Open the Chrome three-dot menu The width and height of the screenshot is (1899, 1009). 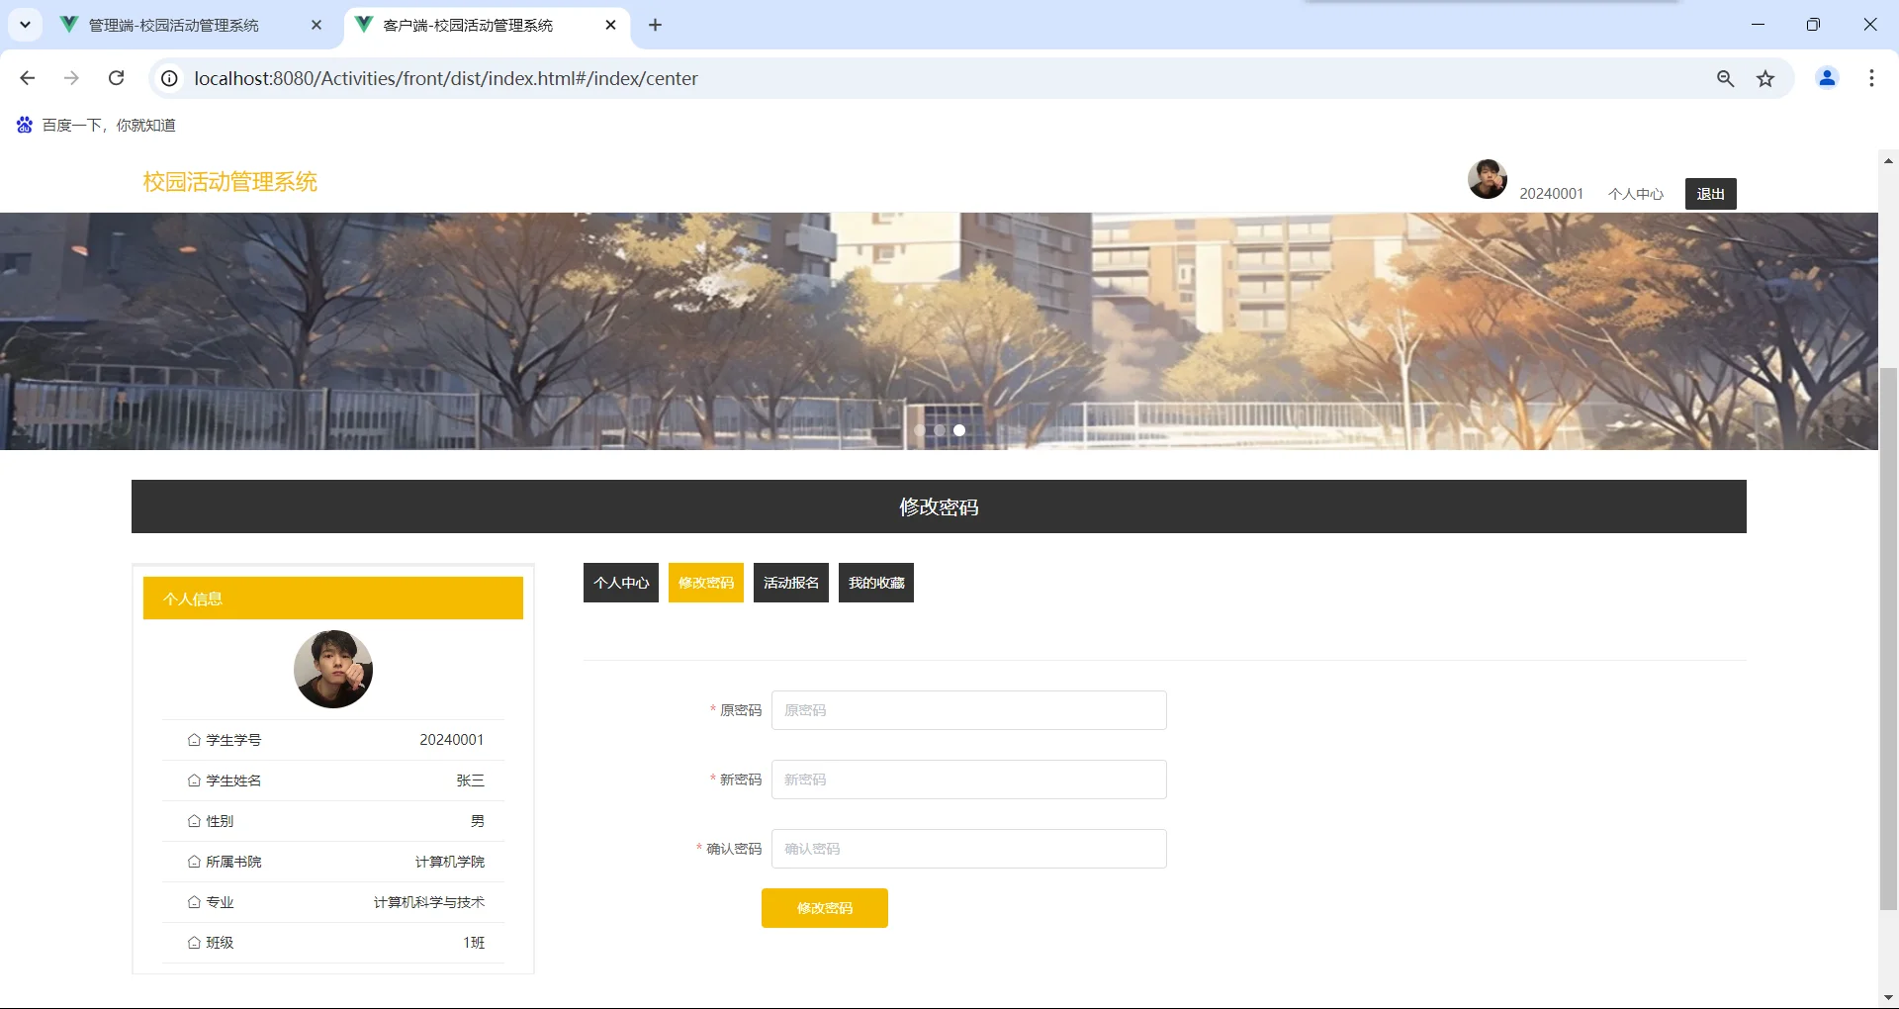(1871, 78)
